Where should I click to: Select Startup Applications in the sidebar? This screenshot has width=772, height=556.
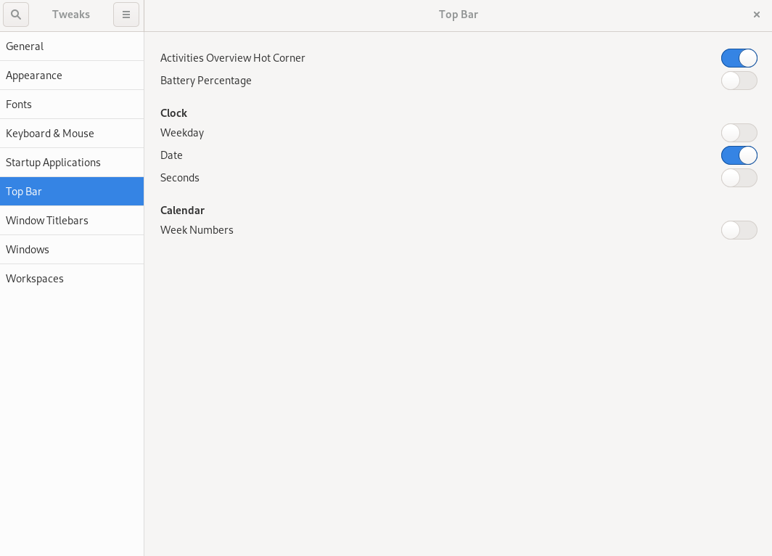coord(53,163)
